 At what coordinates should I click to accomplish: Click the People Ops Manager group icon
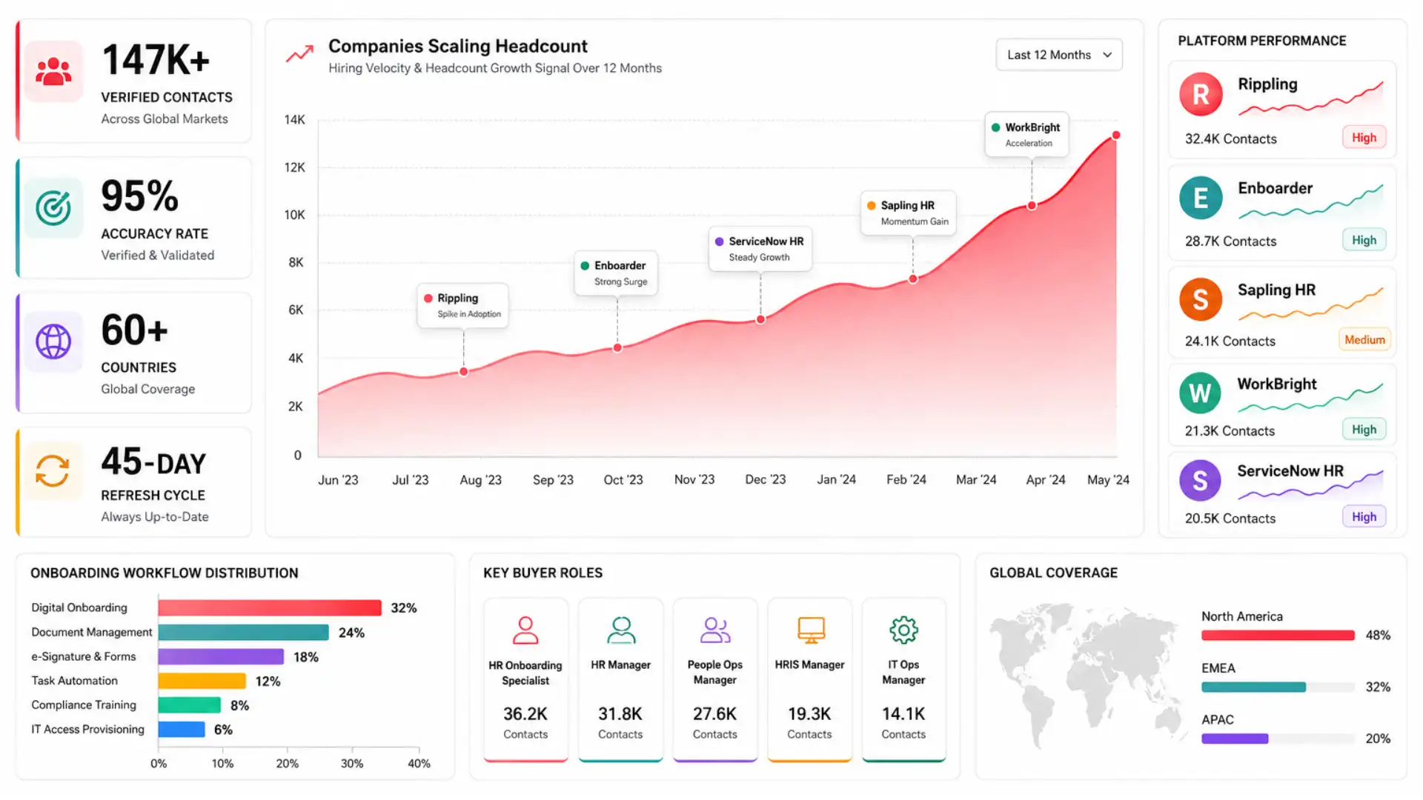tap(715, 630)
